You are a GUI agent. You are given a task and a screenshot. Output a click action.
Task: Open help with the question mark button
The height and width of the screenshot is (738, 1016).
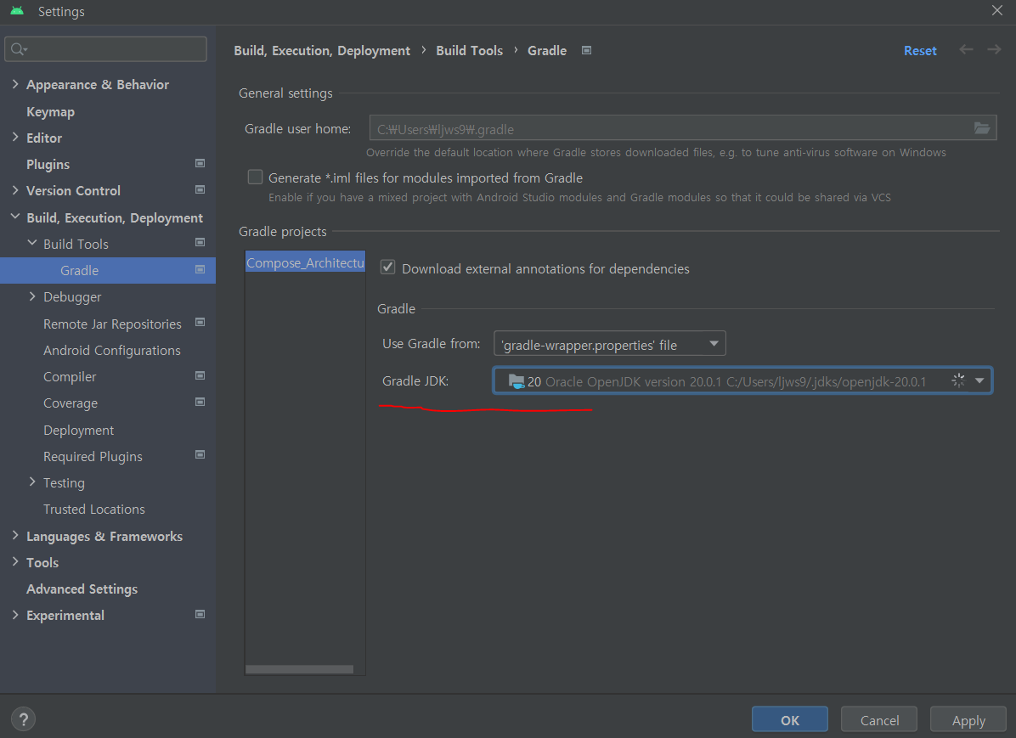pos(23,719)
